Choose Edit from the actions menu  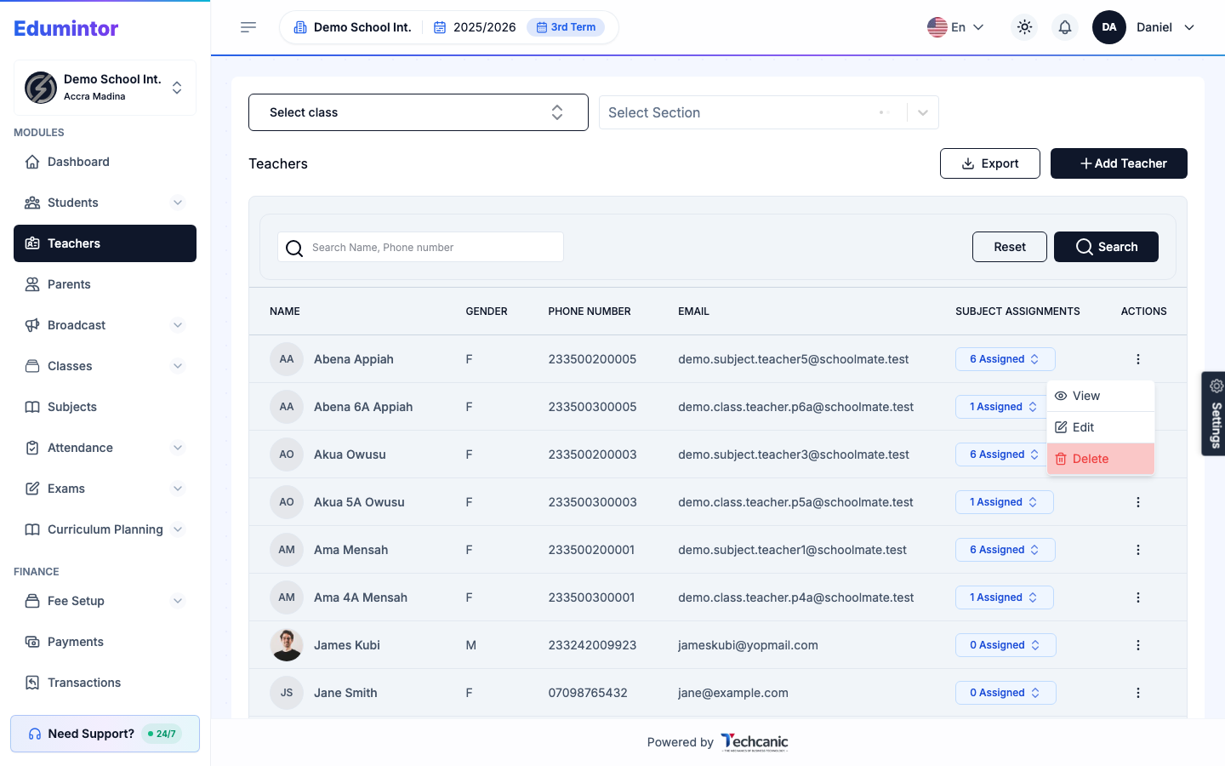pos(1101,427)
